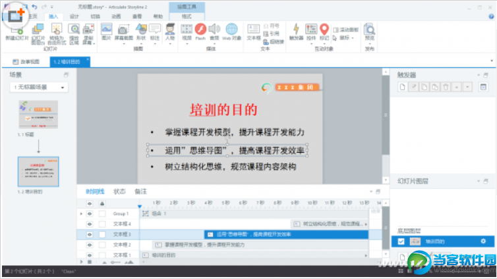Switch to the Animations (动画) ribbon tab
This screenshot has height=279, width=497.
click(x=116, y=16)
